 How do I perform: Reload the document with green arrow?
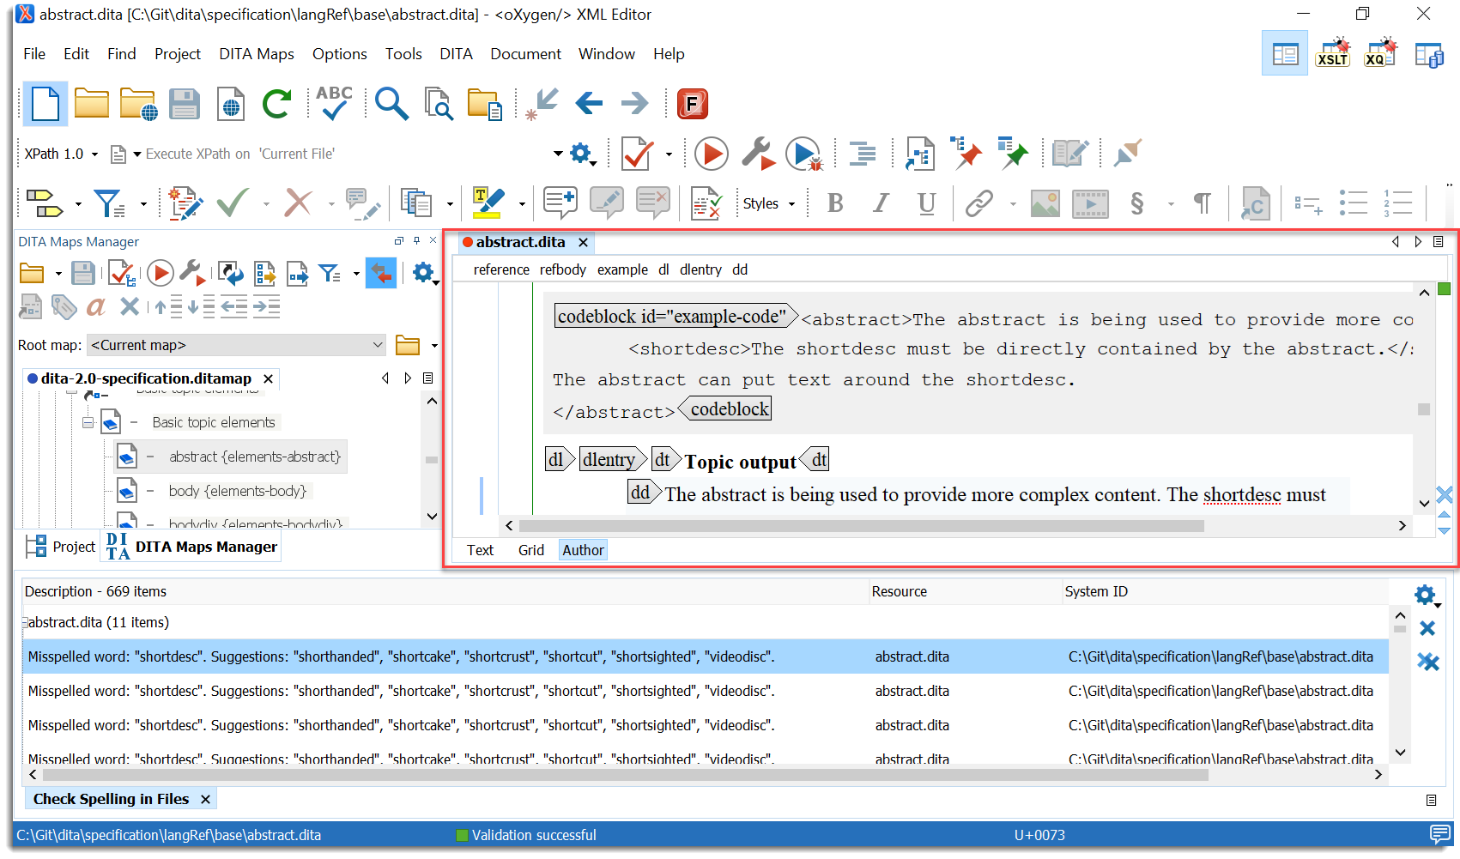276,104
